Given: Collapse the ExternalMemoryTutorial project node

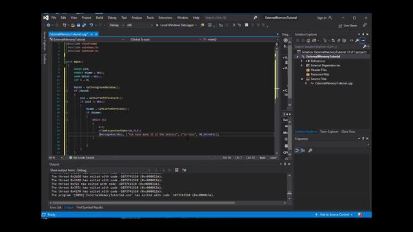Looking at the screenshot, I should pos(297,57).
